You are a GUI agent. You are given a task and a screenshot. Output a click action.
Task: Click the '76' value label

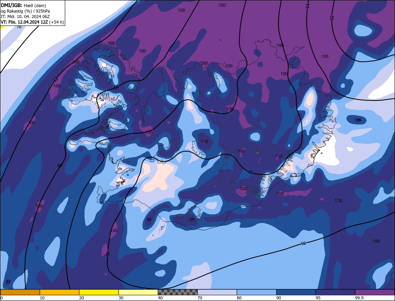(19, 27)
